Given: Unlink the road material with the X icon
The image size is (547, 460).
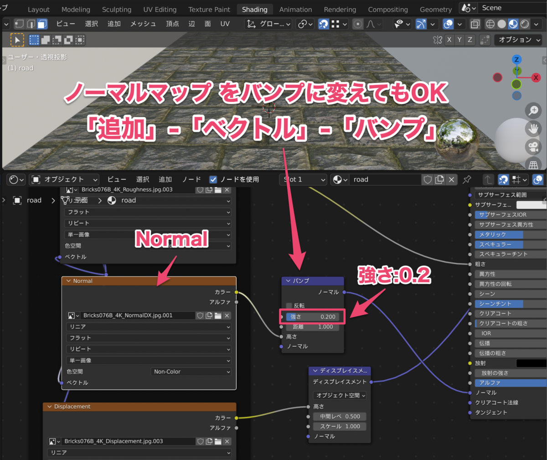Looking at the screenshot, I should tap(451, 179).
